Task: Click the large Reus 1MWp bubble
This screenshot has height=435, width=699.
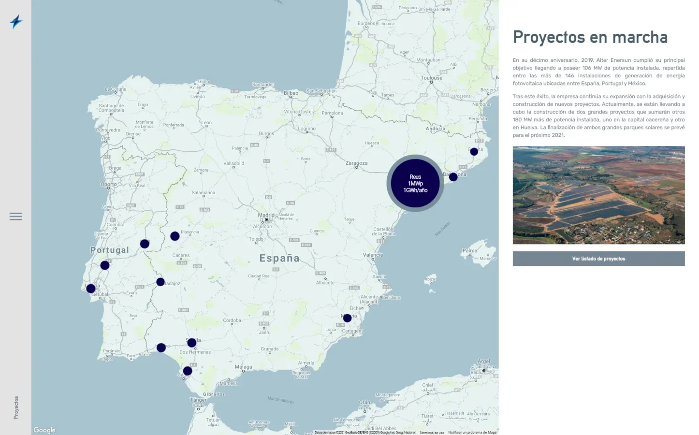Action: point(415,184)
